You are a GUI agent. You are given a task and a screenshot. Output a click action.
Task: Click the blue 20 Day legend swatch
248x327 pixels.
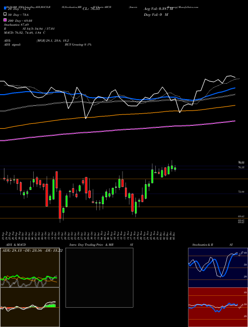pyautogui.click(x=5, y=8)
